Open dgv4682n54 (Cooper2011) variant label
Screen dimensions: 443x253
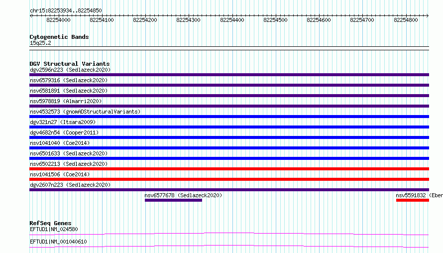(x=64, y=132)
